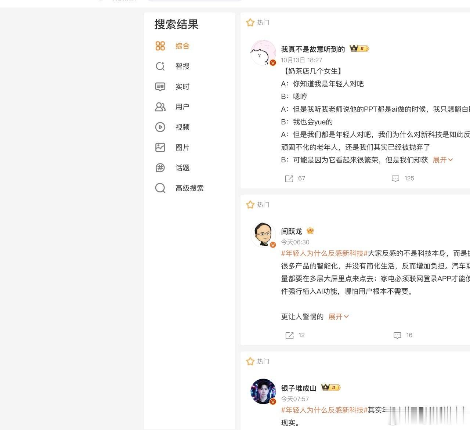
Task: Click the text 【奶茶店几个女生】
Action: pyautogui.click(x=312, y=71)
